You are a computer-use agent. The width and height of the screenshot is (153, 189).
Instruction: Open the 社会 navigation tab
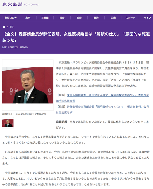pos(62,18)
